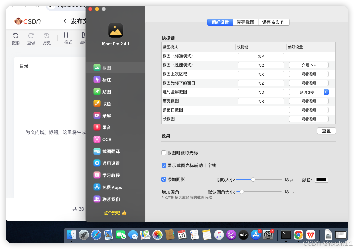Uncheck the 添加阴影 shadow checkbox
Viewport: 354px width, 249px height.
(x=164, y=179)
